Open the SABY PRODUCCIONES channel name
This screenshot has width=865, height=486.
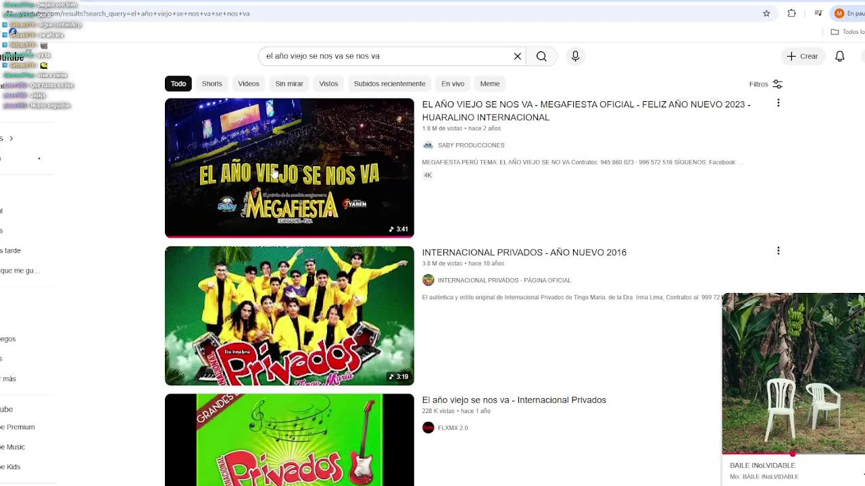pos(471,145)
